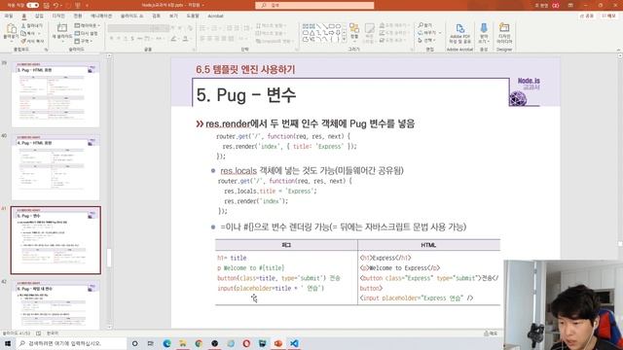Screen dimensions: 623x350
Task: Open the 파일 (File) tab
Action: (x=9, y=16)
